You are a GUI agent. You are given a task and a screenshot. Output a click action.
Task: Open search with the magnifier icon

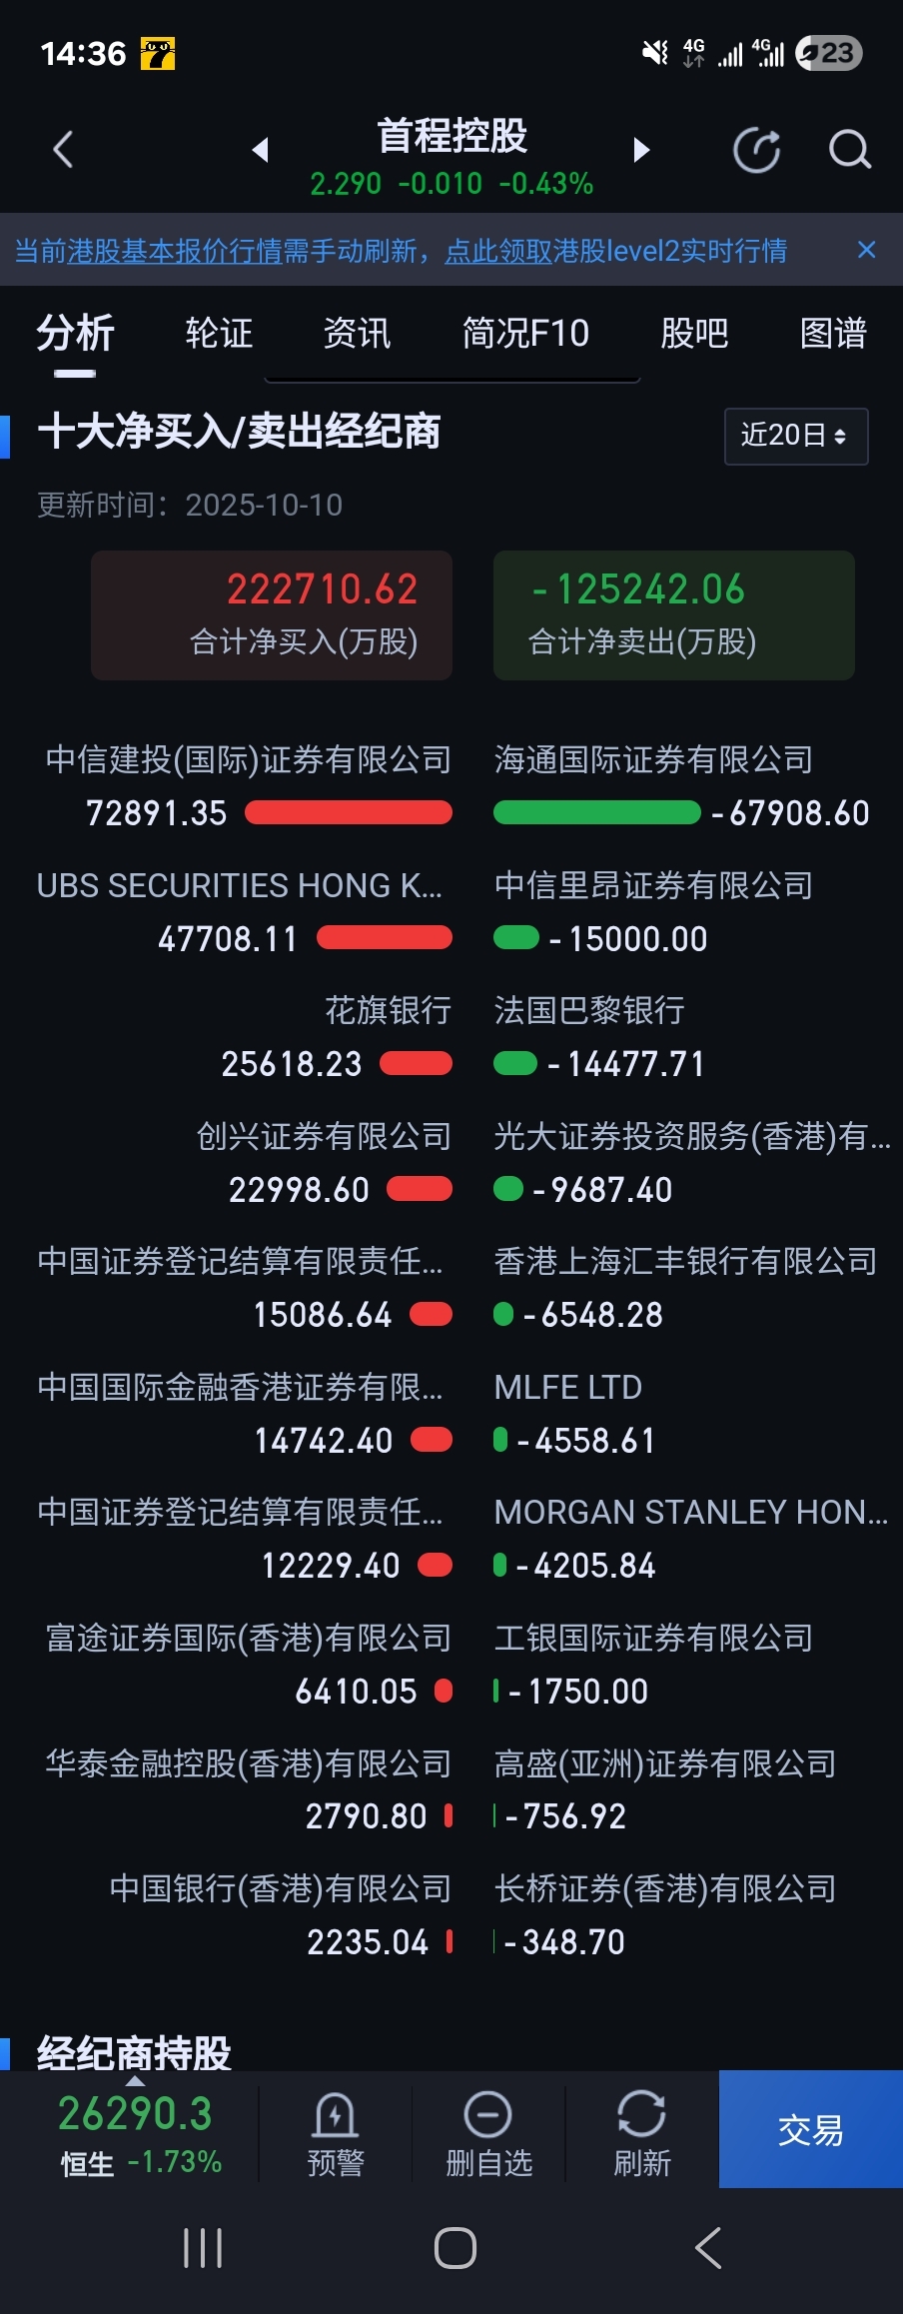pyautogui.click(x=849, y=151)
